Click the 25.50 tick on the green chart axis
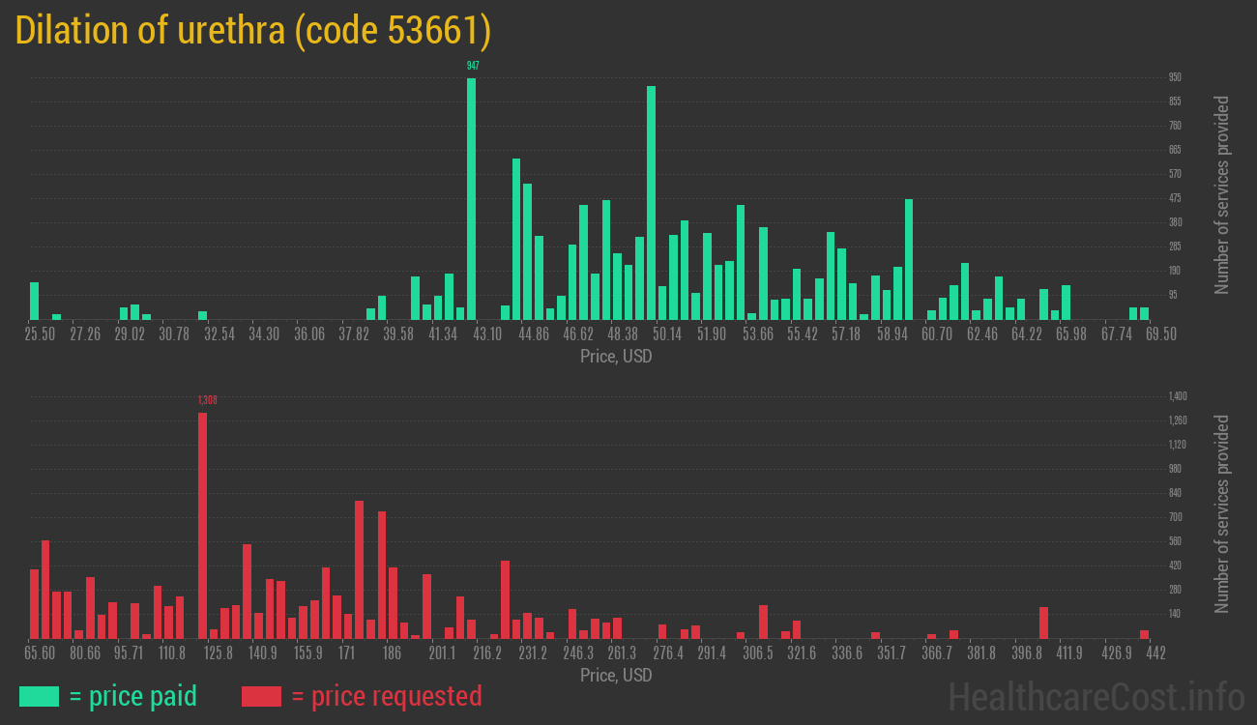 40,333
